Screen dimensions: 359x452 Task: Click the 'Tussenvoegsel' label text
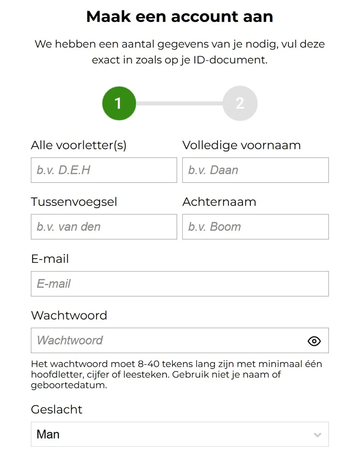[74, 202]
